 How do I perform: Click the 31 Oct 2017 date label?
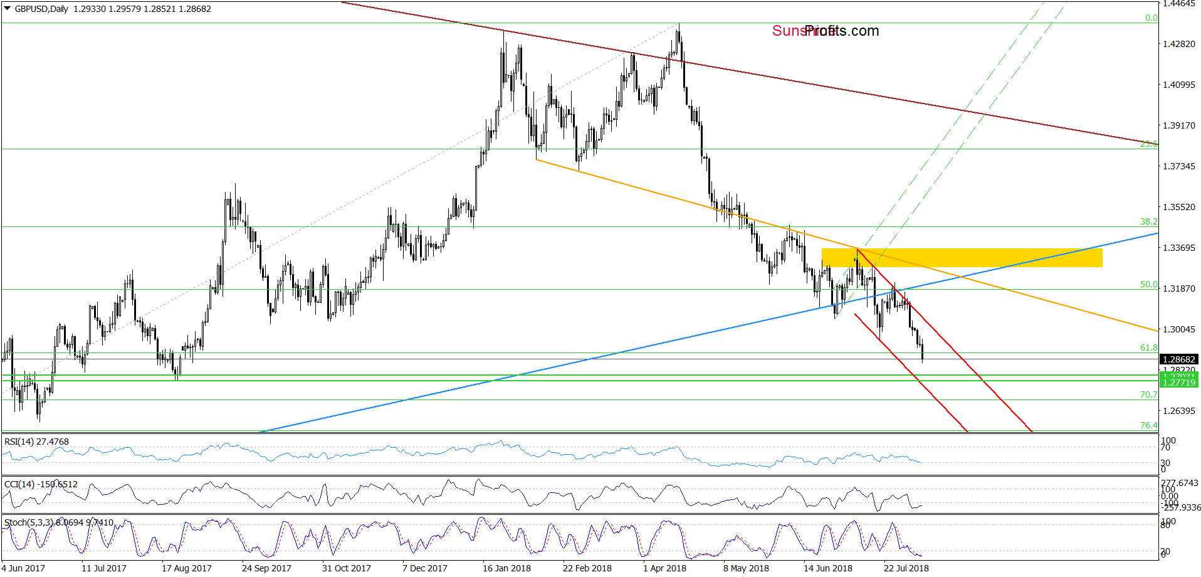tap(347, 568)
